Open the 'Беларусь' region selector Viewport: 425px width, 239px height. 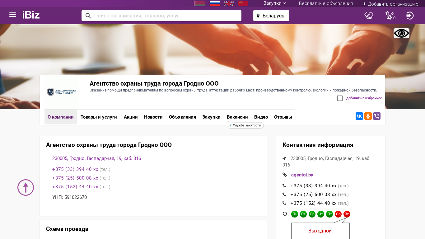point(271,16)
